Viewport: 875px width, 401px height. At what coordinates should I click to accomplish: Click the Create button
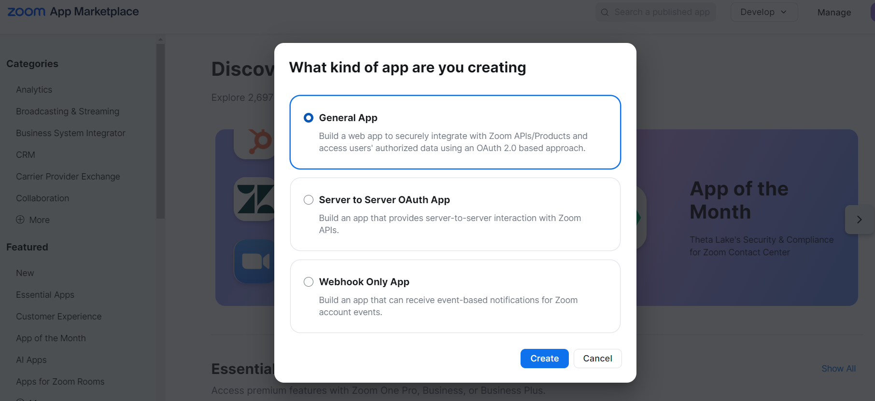coord(544,359)
